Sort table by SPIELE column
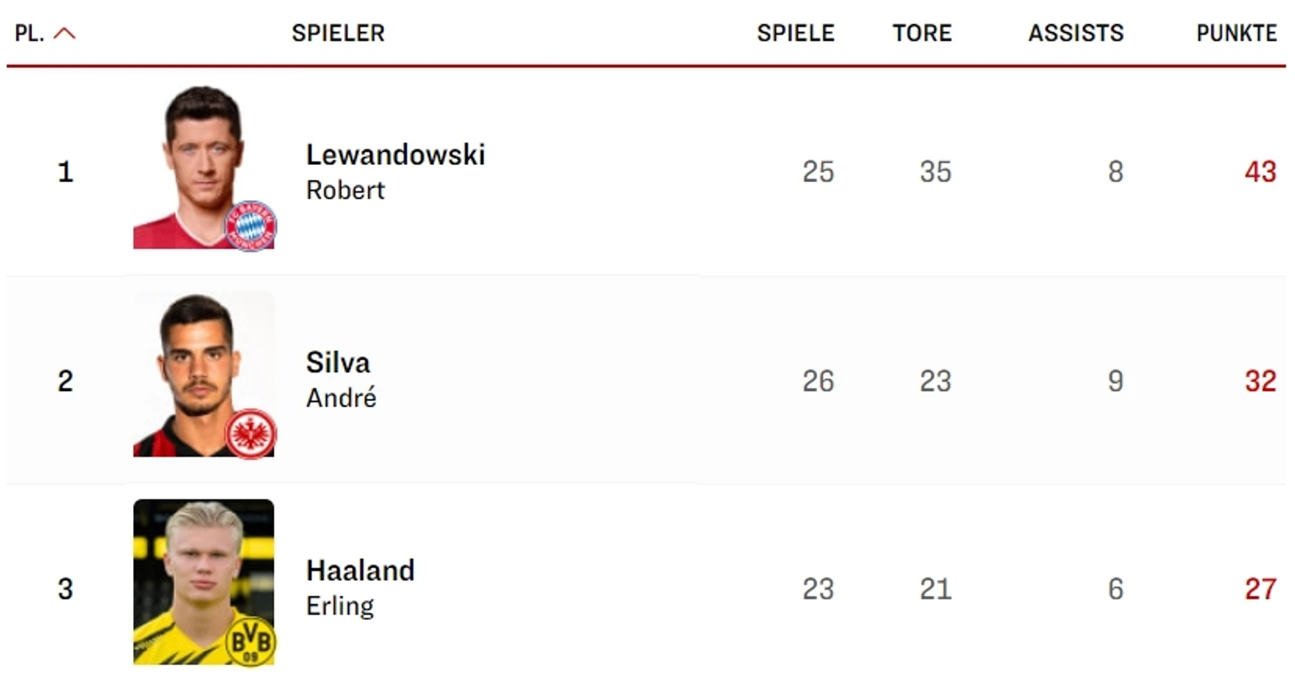This screenshot has height=688, width=1295. (x=796, y=34)
